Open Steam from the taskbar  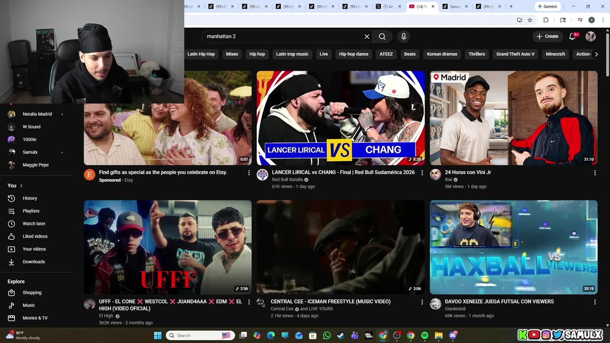click(340, 335)
